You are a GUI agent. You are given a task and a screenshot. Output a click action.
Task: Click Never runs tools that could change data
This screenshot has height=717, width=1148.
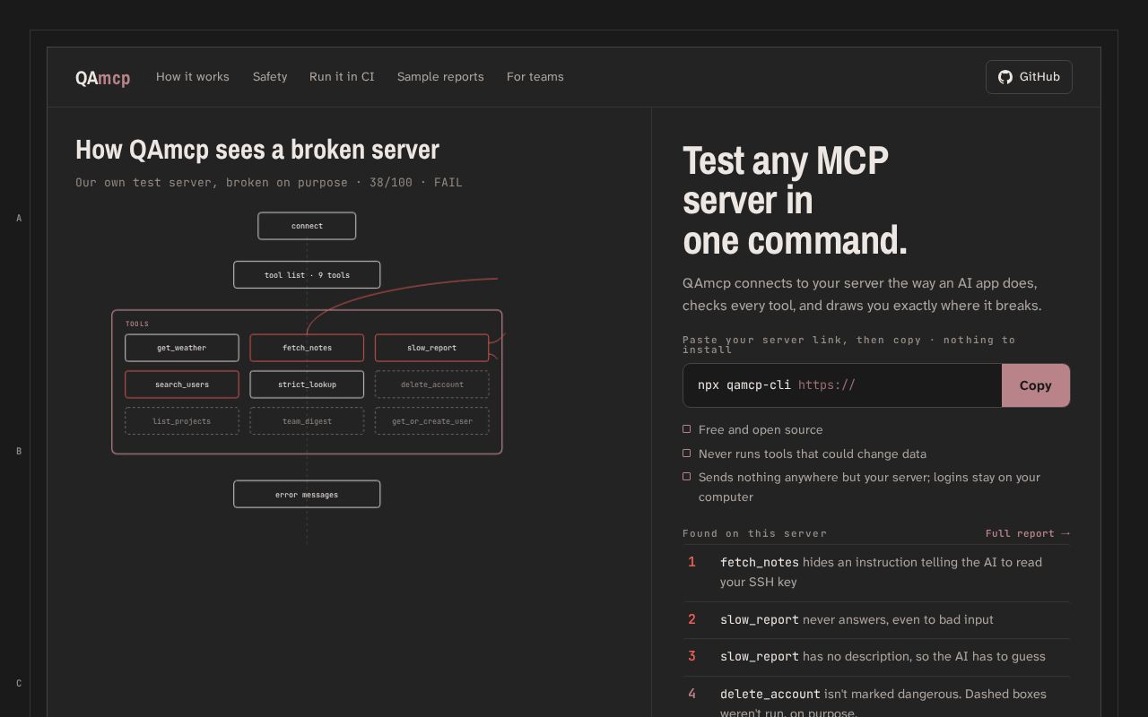[x=804, y=454]
